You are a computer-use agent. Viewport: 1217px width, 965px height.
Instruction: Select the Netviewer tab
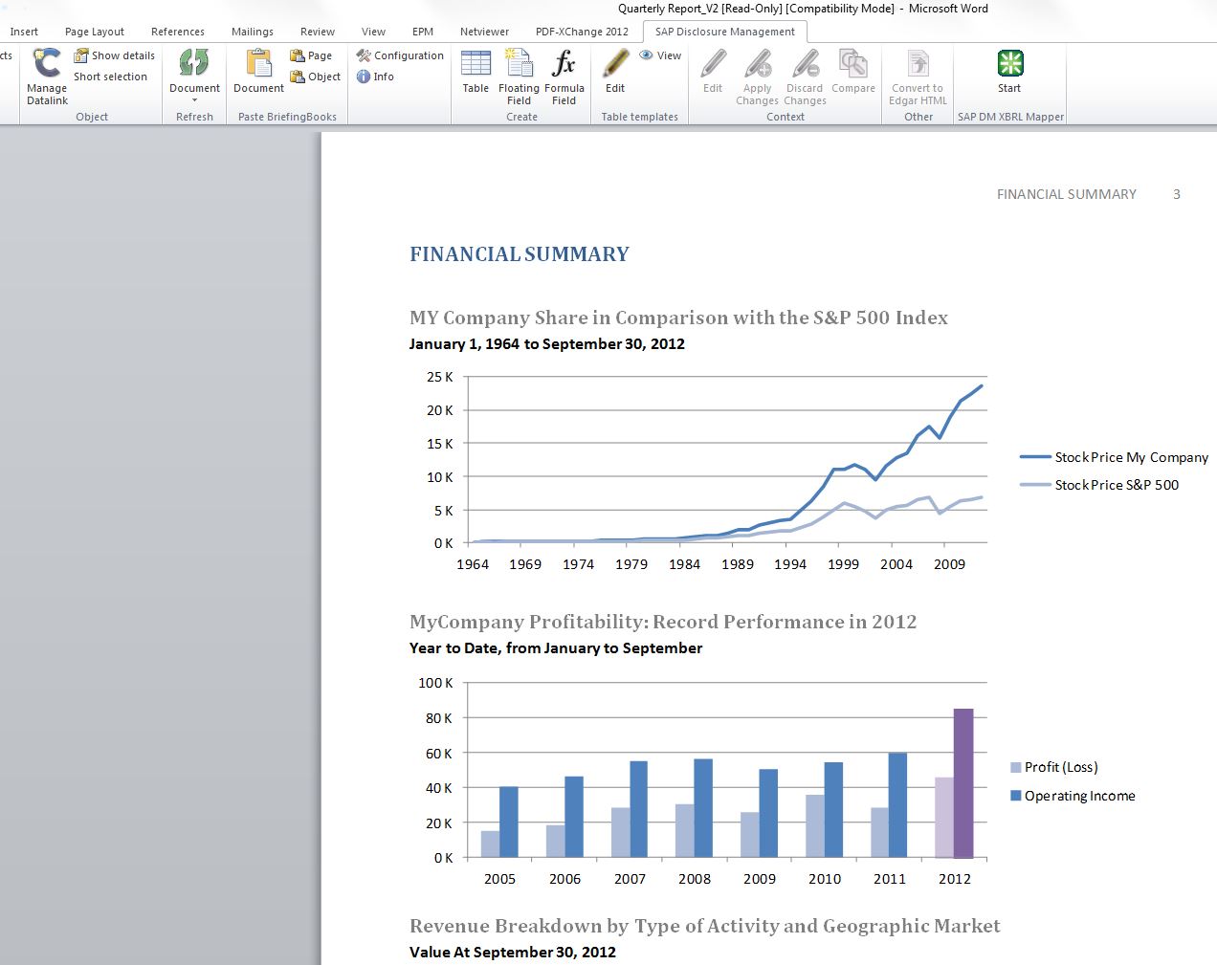484,32
